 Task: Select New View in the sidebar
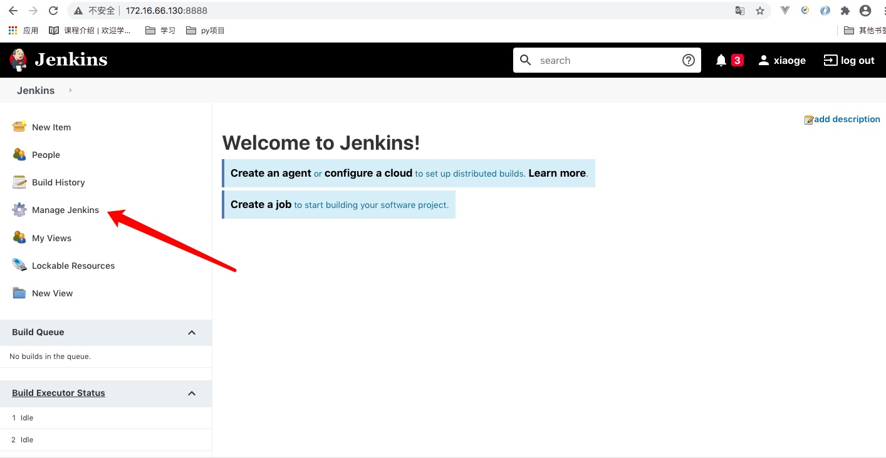52,293
